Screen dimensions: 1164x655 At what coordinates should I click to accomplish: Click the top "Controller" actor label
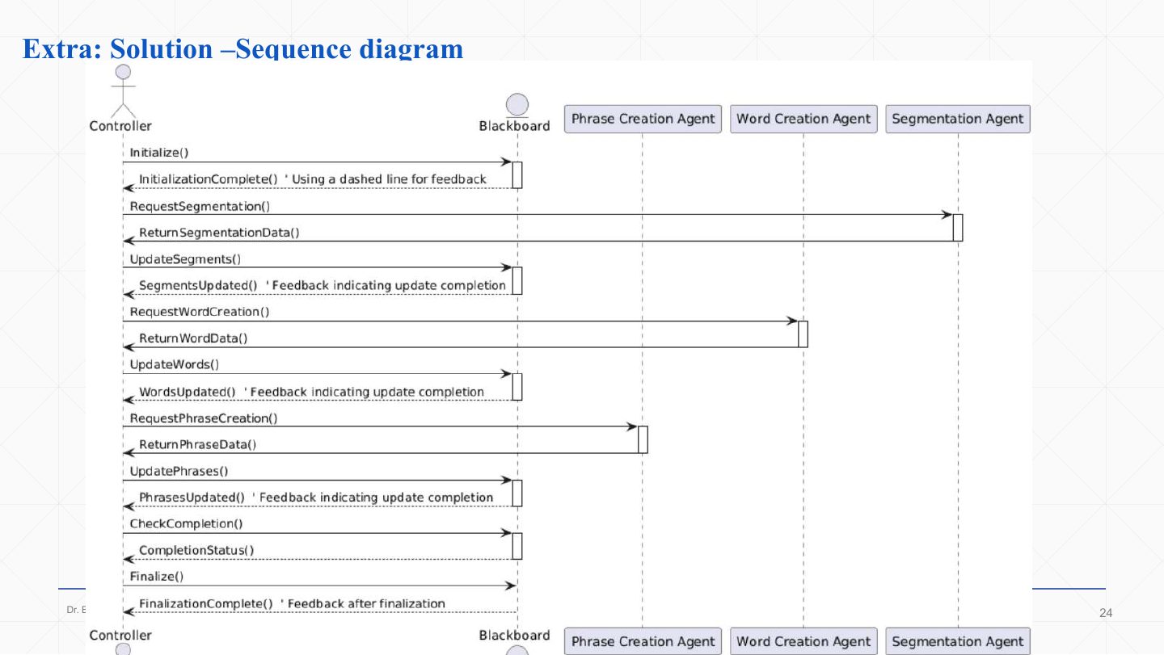[x=120, y=126]
